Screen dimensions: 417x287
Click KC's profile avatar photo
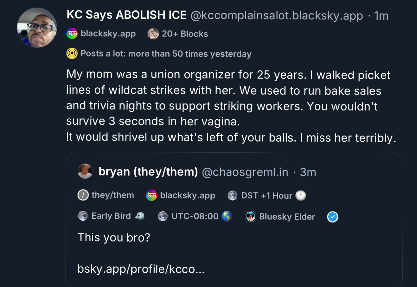tap(37, 28)
